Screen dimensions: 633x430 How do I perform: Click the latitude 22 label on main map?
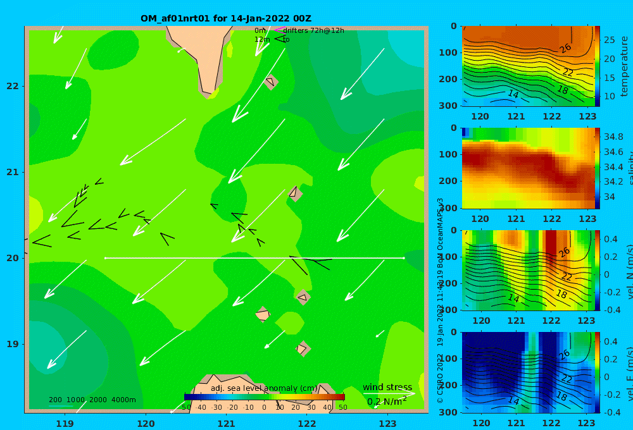coord(13,86)
